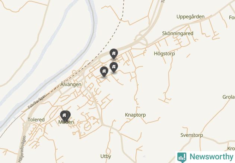Select the Uppegården place label
Screen dimensions: 235x163
coord(190,17)
